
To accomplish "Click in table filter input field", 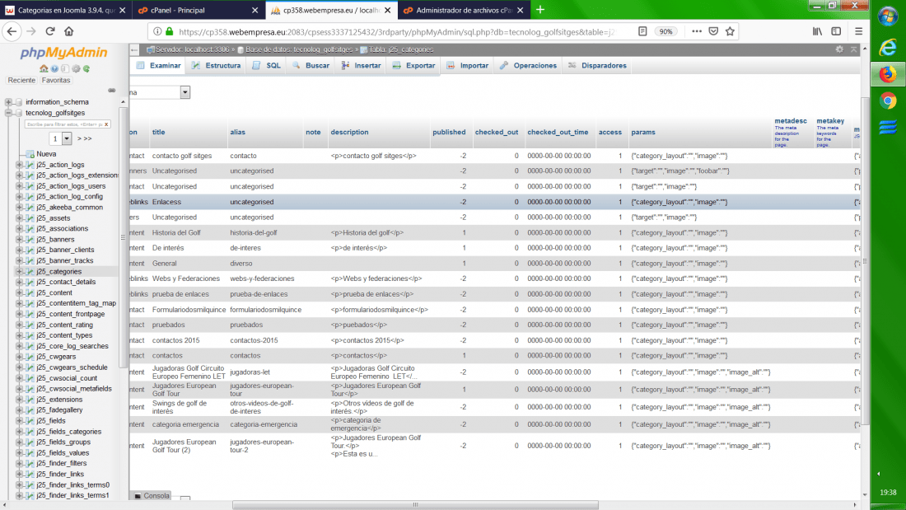I will click(x=64, y=124).
